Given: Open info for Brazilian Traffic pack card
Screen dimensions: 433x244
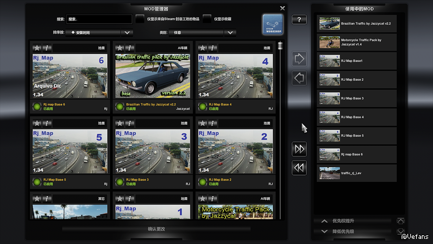Looking at the screenshot, I should coord(130,48).
